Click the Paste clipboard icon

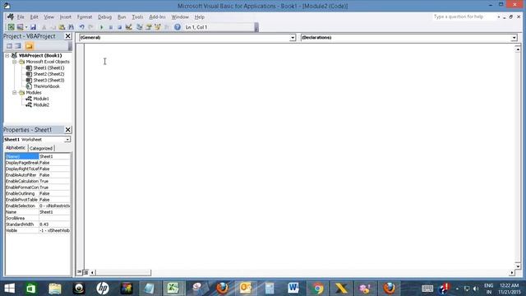click(62, 27)
